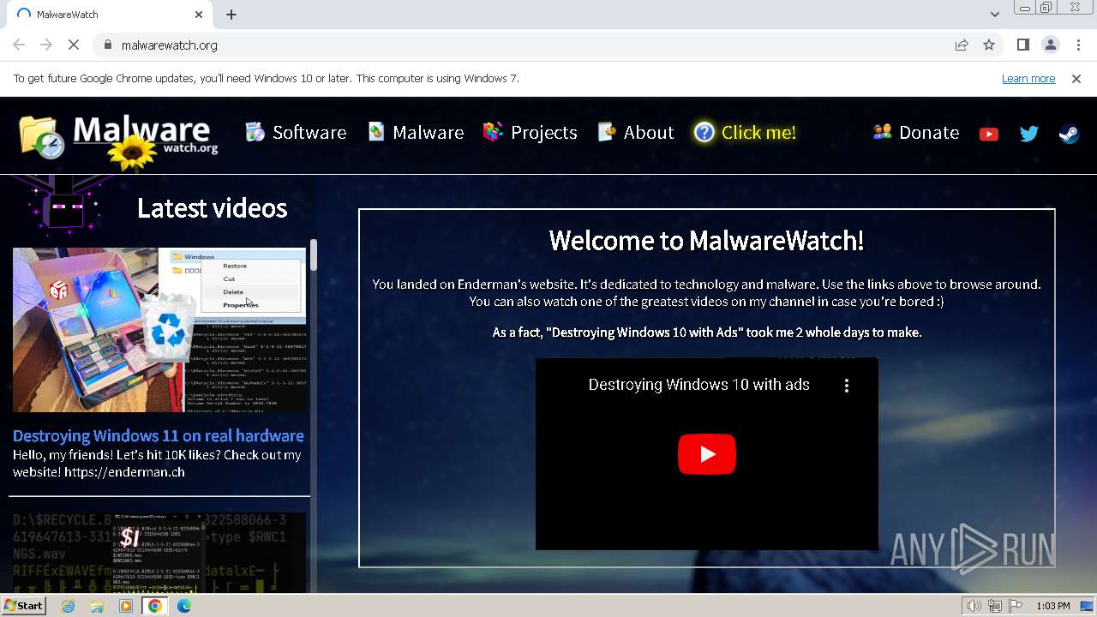This screenshot has width=1097, height=617.
Task: Bookmark this page with the star
Action: tap(989, 45)
